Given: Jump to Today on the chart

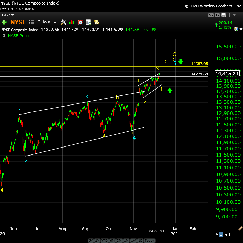Looking at the screenshot, I should tap(149, 241).
